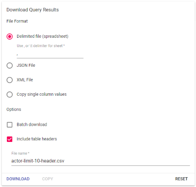The height and width of the screenshot is (187, 196).
Task: Uncheck the Include table headers checkbox
Action: [9, 139]
